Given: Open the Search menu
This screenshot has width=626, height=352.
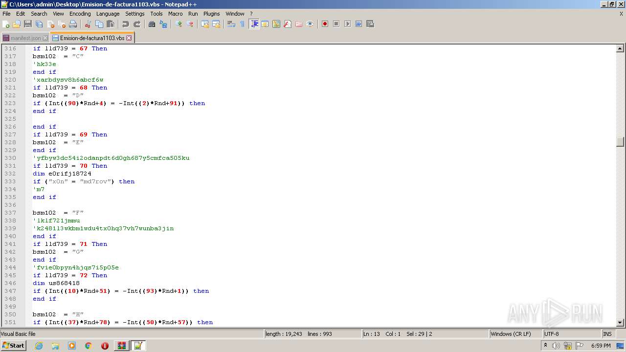Looking at the screenshot, I should [39, 14].
